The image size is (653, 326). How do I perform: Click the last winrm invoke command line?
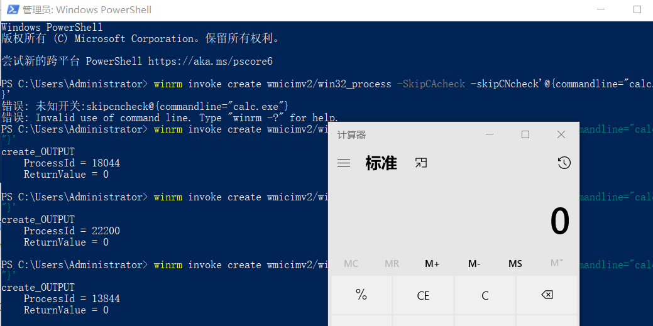(x=163, y=265)
